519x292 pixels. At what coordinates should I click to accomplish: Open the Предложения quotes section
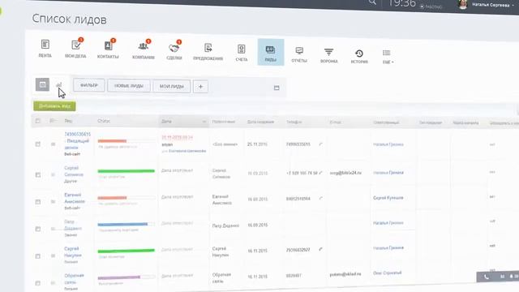click(x=208, y=52)
